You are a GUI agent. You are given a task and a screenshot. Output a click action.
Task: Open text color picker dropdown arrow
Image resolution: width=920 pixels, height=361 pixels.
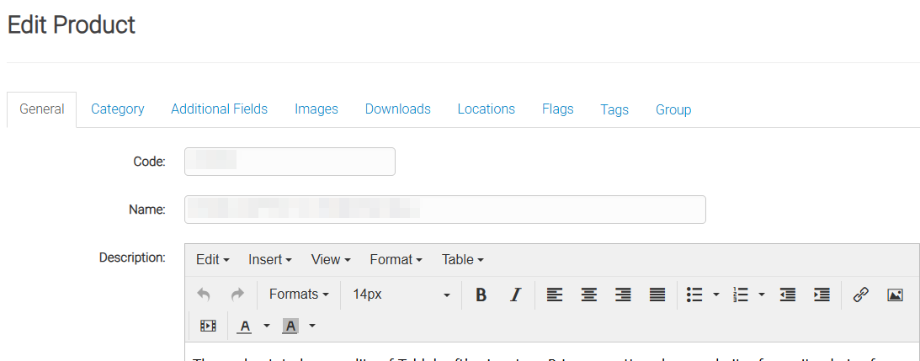click(267, 326)
